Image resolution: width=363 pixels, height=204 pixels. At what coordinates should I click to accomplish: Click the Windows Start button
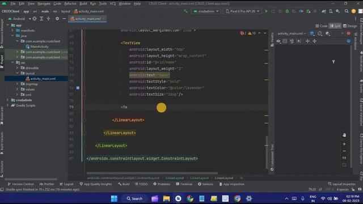pos(114,198)
